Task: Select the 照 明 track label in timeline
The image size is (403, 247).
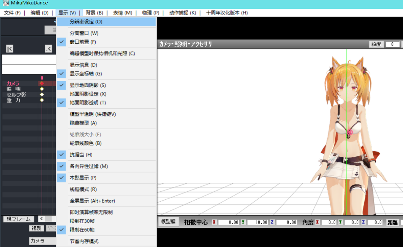Action: click(x=14, y=89)
